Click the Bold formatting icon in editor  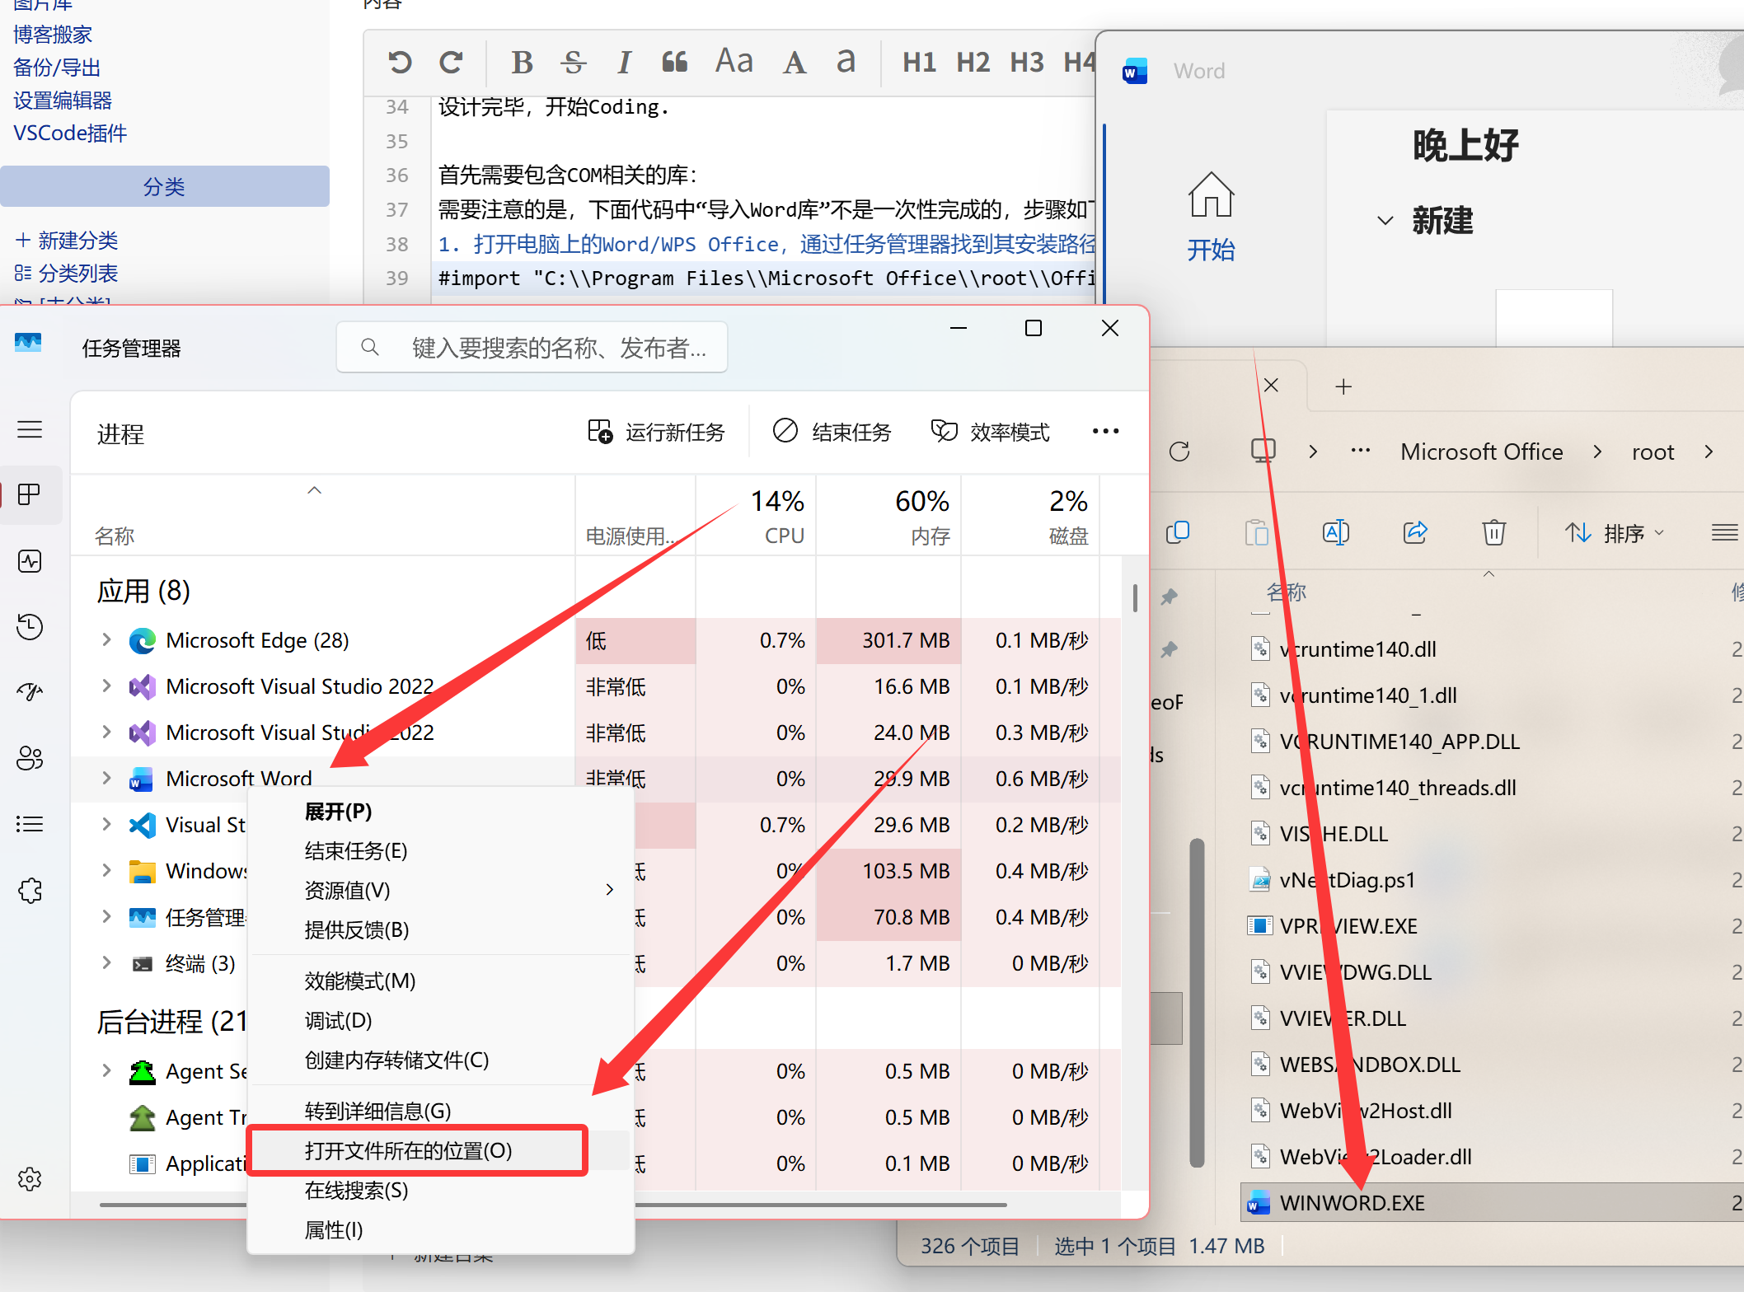click(x=522, y=63)
